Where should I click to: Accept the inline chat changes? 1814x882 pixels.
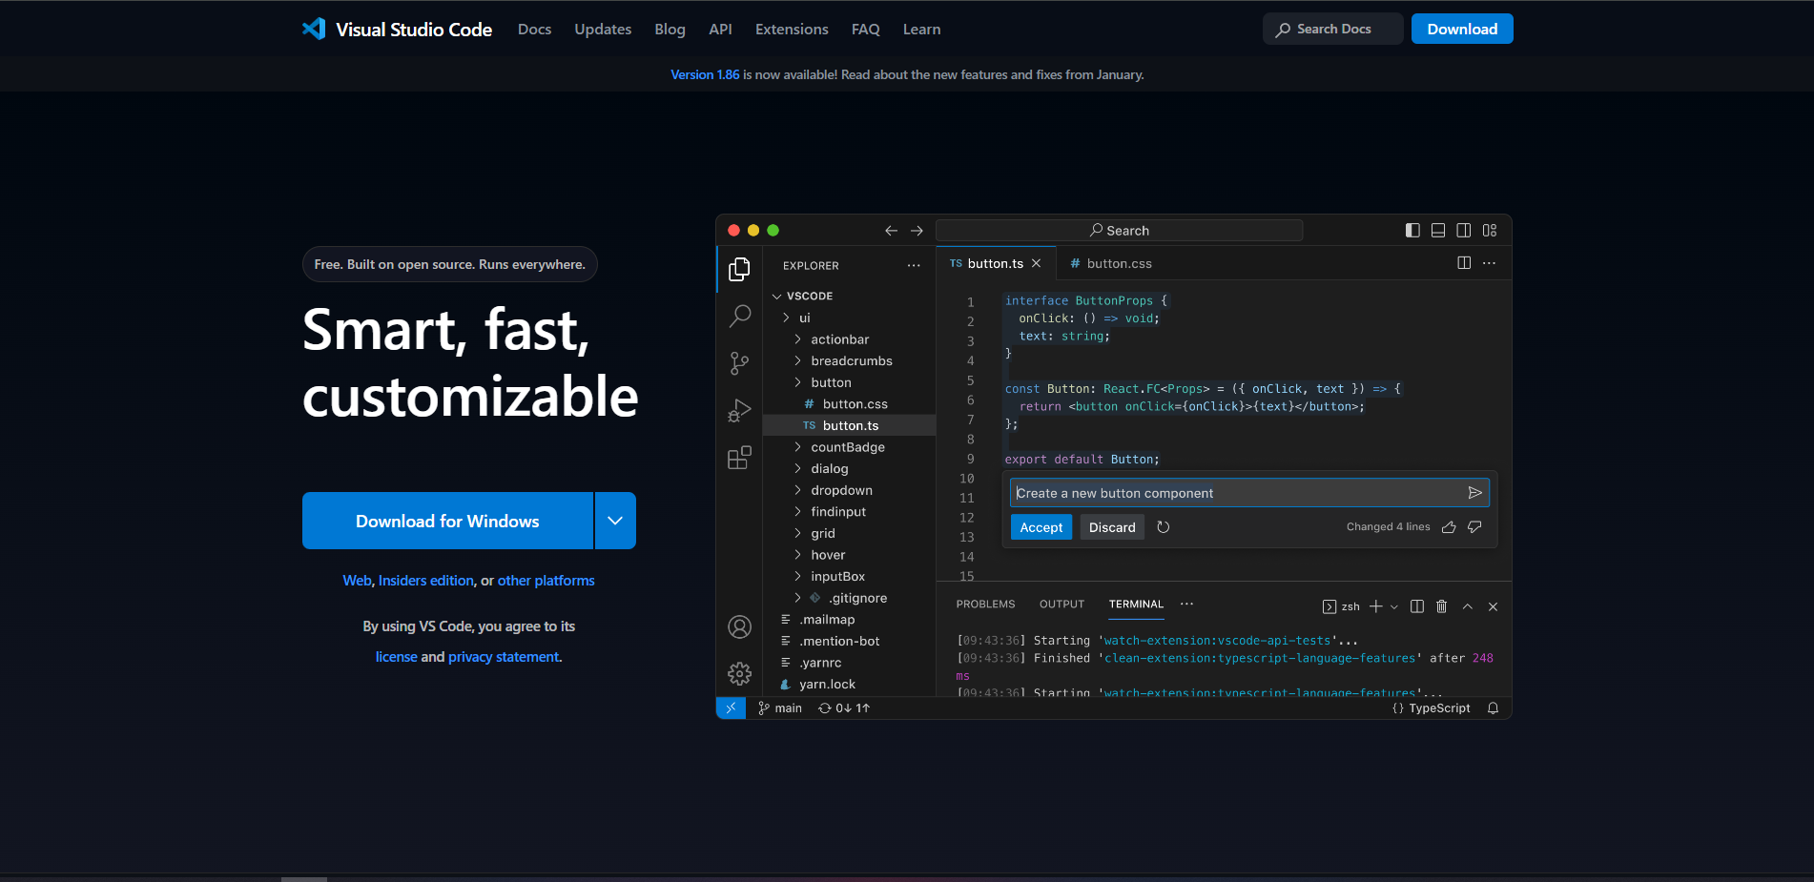pyautogui.click(x=1041, y=527)
